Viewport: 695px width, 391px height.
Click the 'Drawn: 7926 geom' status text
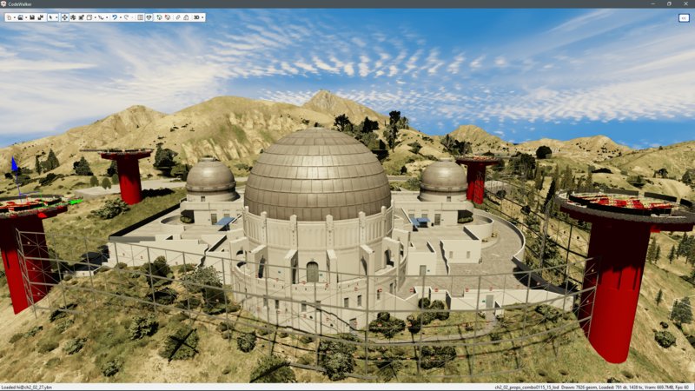[577, 388]
